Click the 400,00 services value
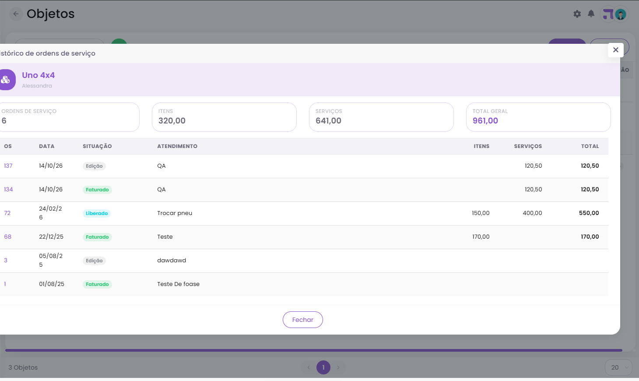 (532, 213)
